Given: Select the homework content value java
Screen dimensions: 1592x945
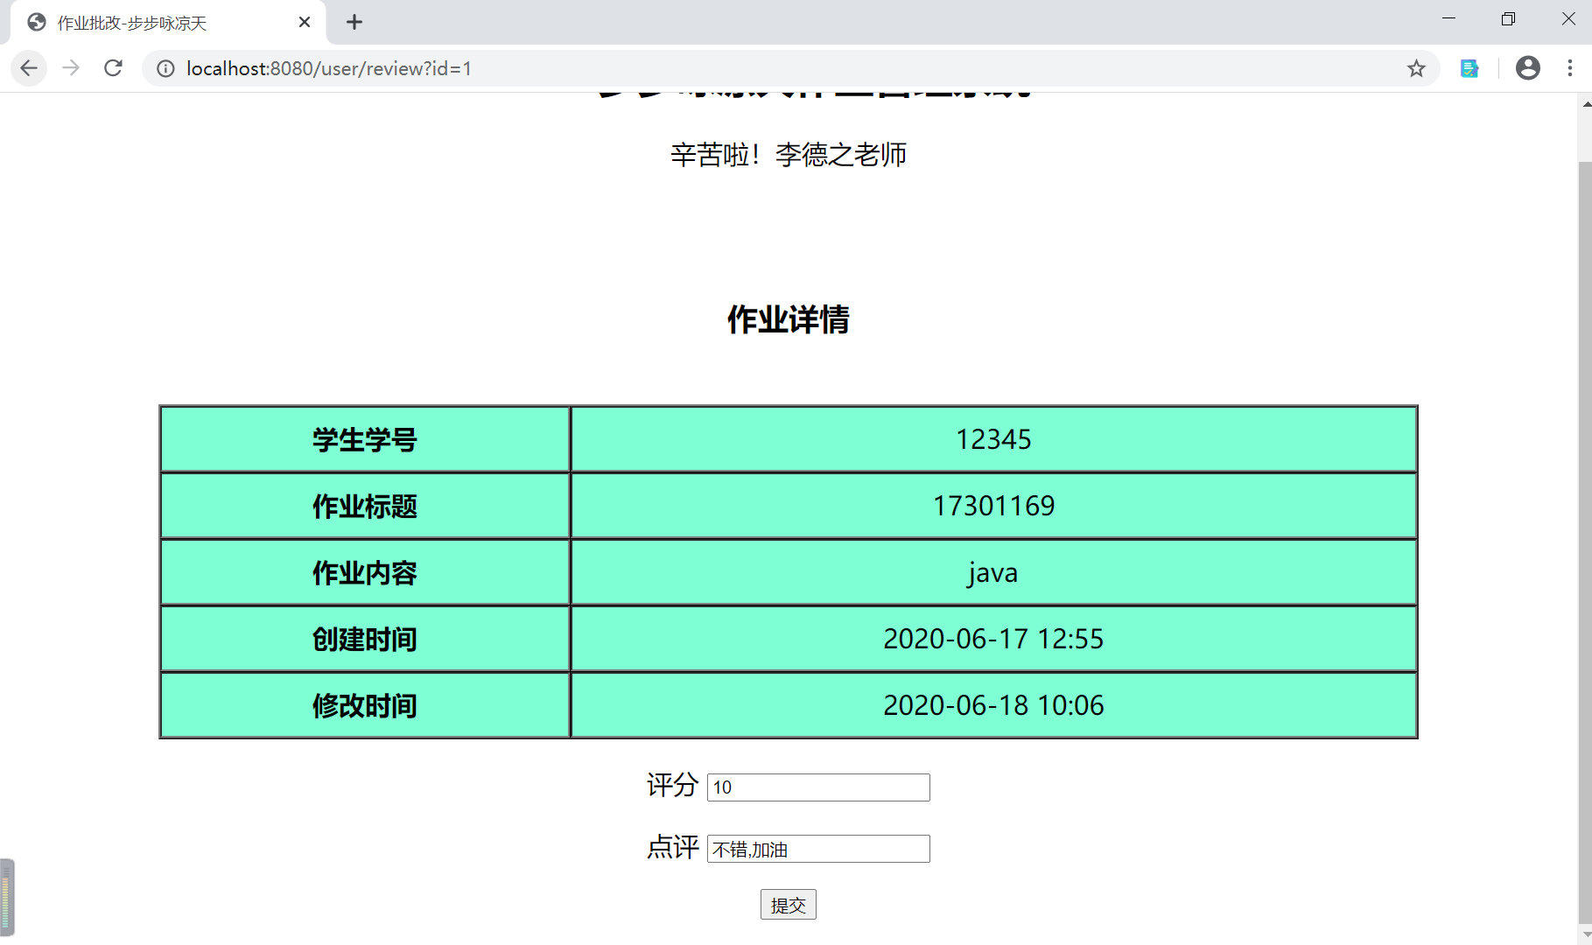Looking at the screenshot, I should point(993,572).
